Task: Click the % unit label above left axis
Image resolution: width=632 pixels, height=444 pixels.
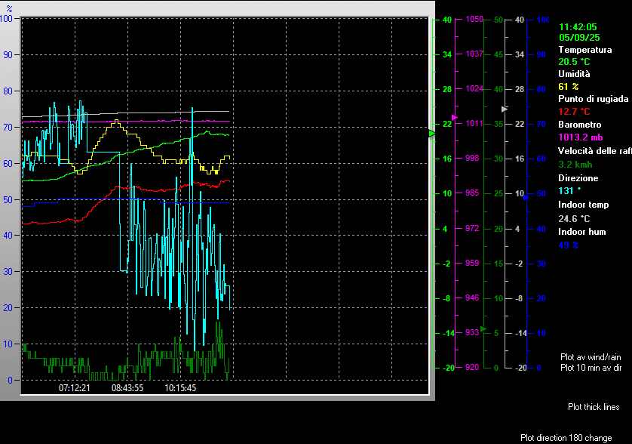Action: [9, 8]
